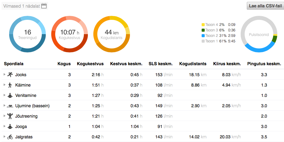Image resolution: width=284 pixels, height=142 pixels.
Task: Click the running icon for Jooks
Action: pyautogui.click(x=10, y=74)
